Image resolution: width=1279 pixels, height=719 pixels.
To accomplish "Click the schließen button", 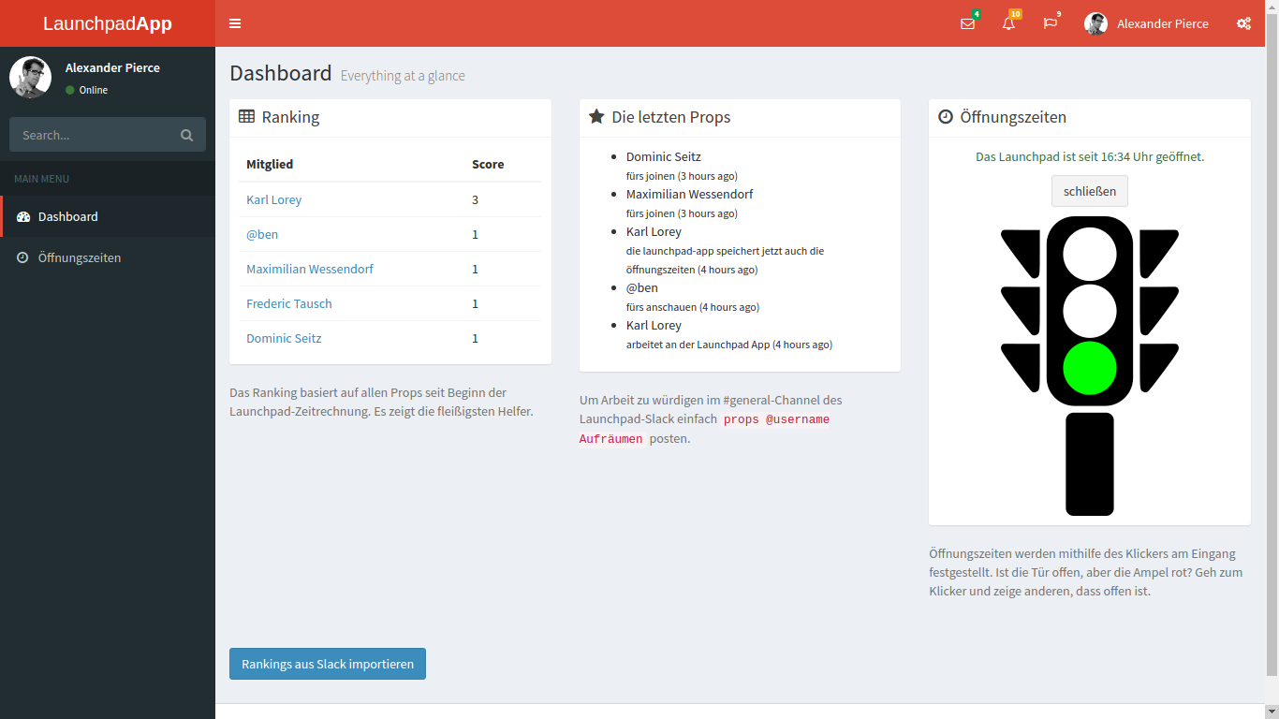I will (1090, 191).
